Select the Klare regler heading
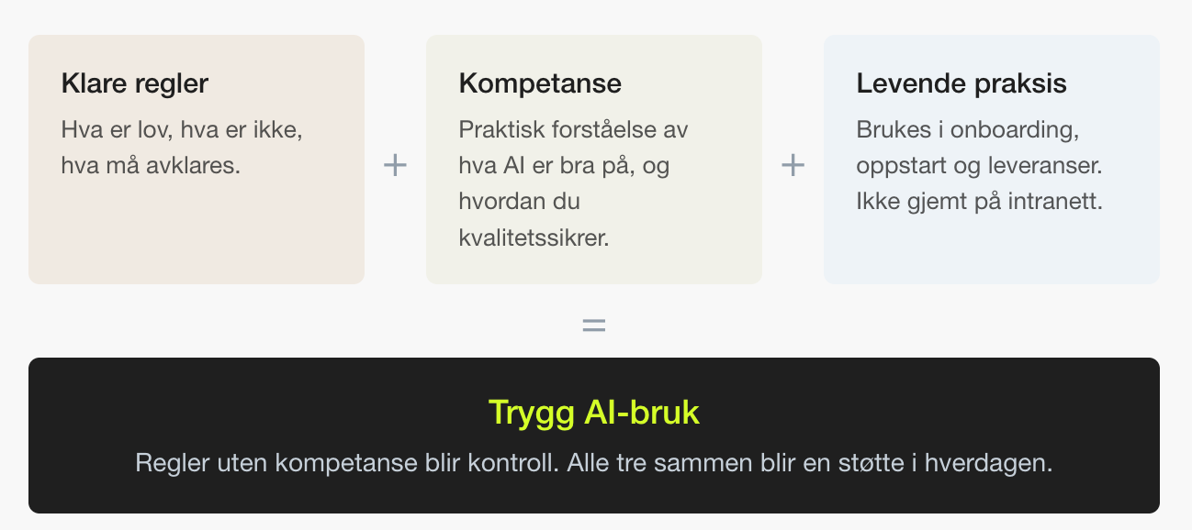The image size is (1192, 530). pos(135,83)
